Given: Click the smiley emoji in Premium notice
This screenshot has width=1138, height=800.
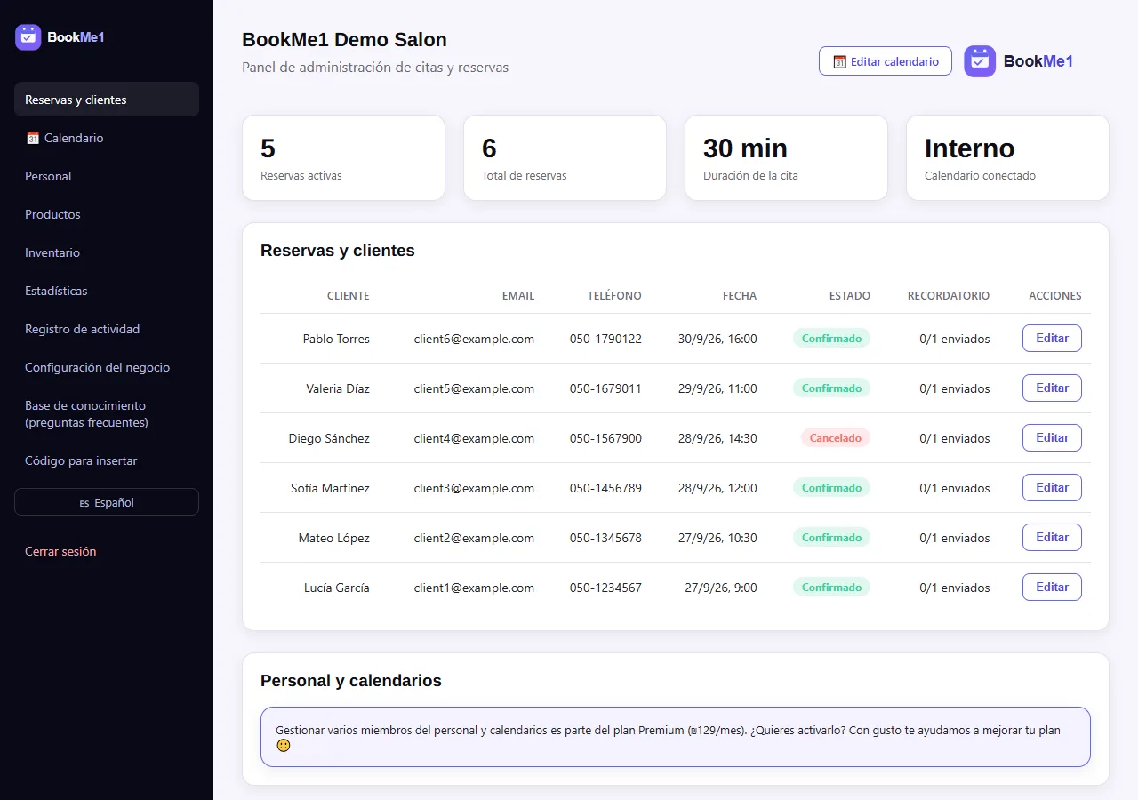Looking at the screenshot, I should [284, 746].
